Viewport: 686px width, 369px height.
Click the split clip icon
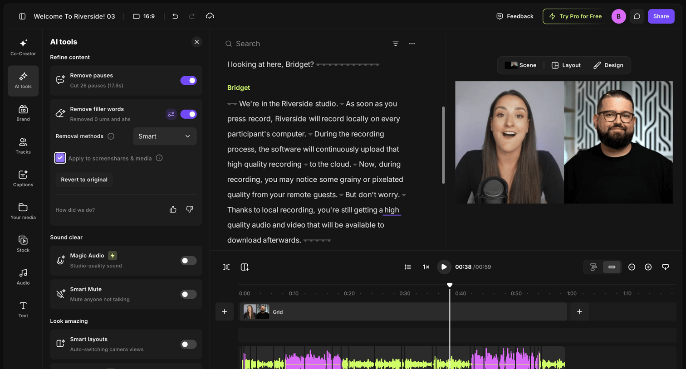click(x=226, y=267)
